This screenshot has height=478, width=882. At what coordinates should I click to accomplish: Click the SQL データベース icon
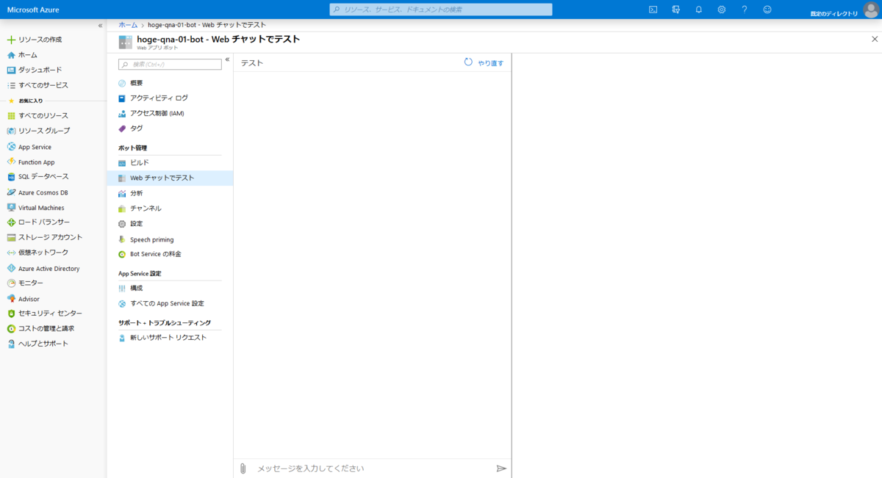pyautogui.click(x=11, y=177)
